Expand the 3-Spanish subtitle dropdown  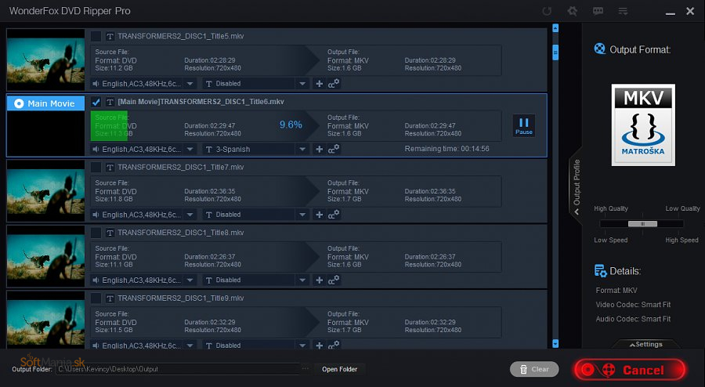[x=302, y=149]
